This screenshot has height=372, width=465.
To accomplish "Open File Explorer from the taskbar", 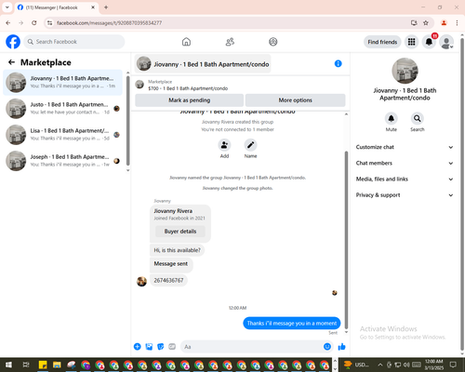I will [57, 365].
